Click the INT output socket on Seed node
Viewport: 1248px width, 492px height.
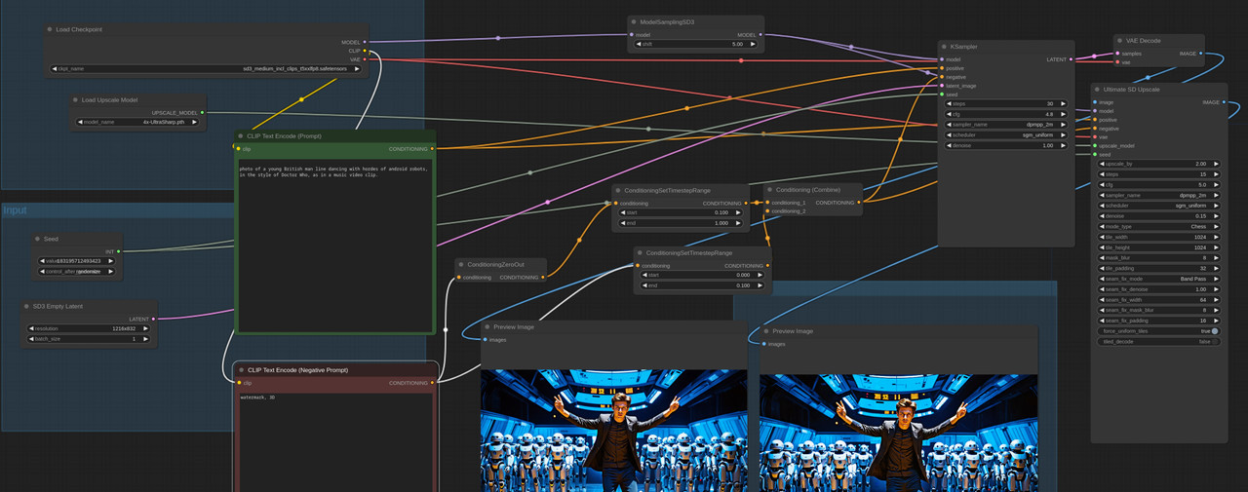[x=118, y=251]
